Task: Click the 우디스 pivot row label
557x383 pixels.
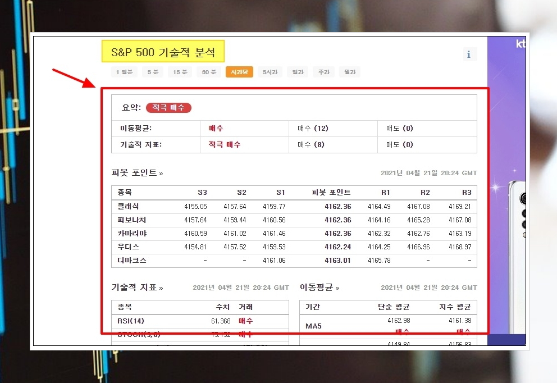Action: pos(128,247)
